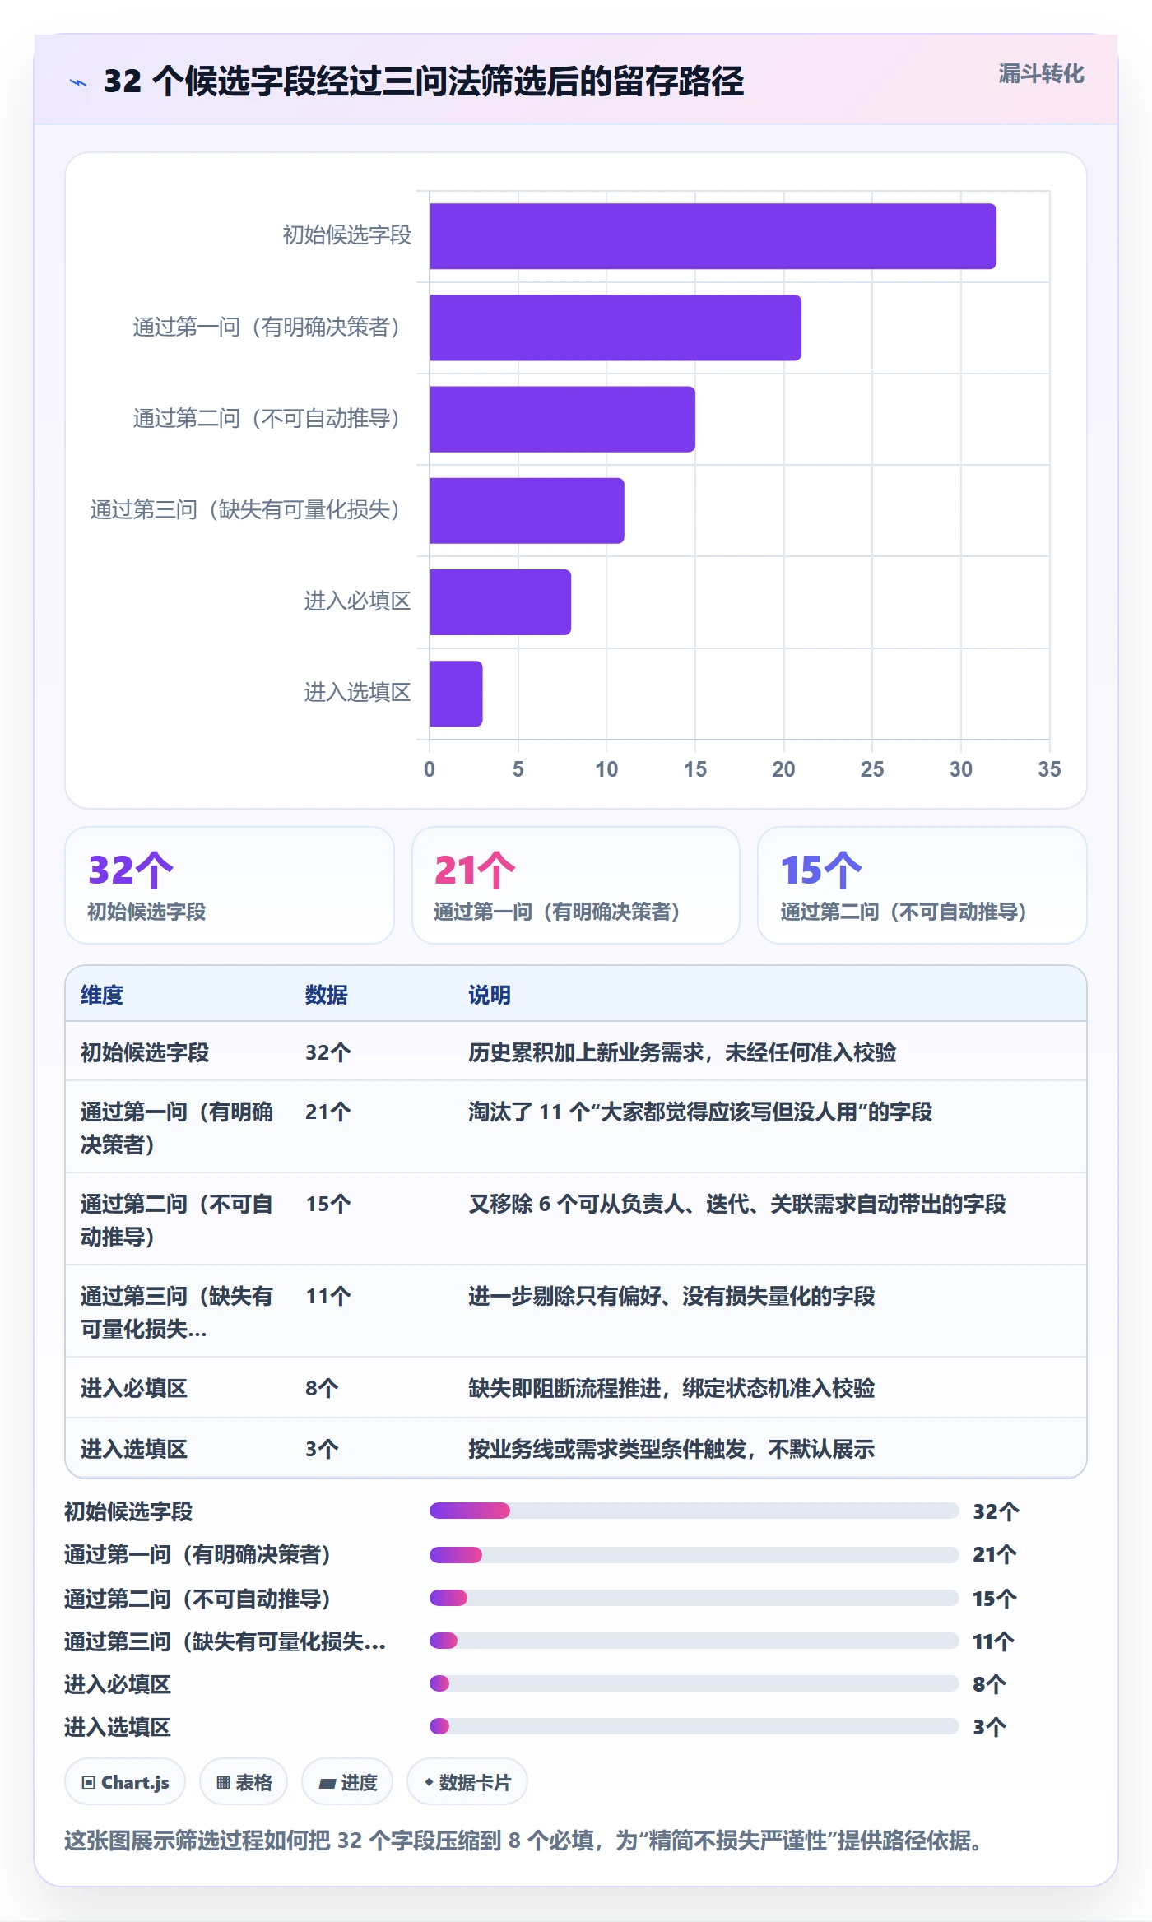This screenshot has width=1152, height=1922.
Task: Click table cell 11个 in the data column
Action: point(328,1296)
